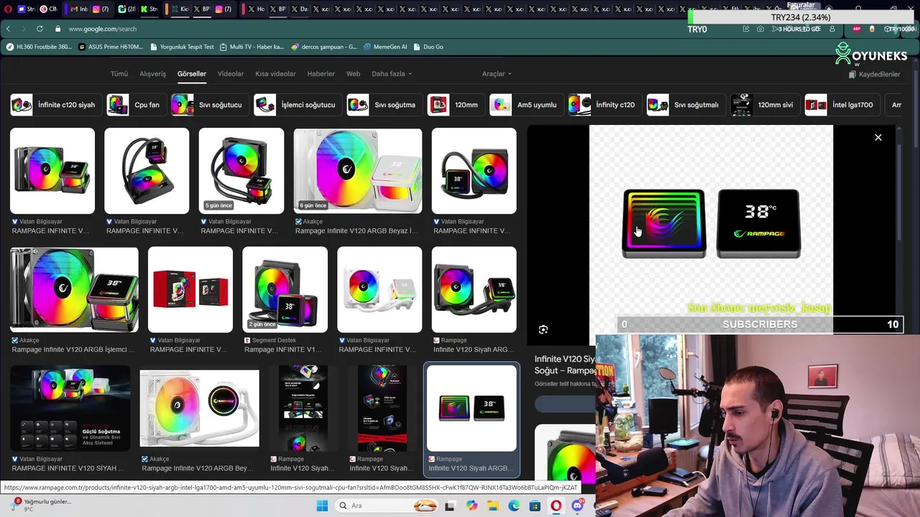The width and height of the screenshot is (920, 517).
Task: Open Discord from the taskbar
Action: point(577,506)
